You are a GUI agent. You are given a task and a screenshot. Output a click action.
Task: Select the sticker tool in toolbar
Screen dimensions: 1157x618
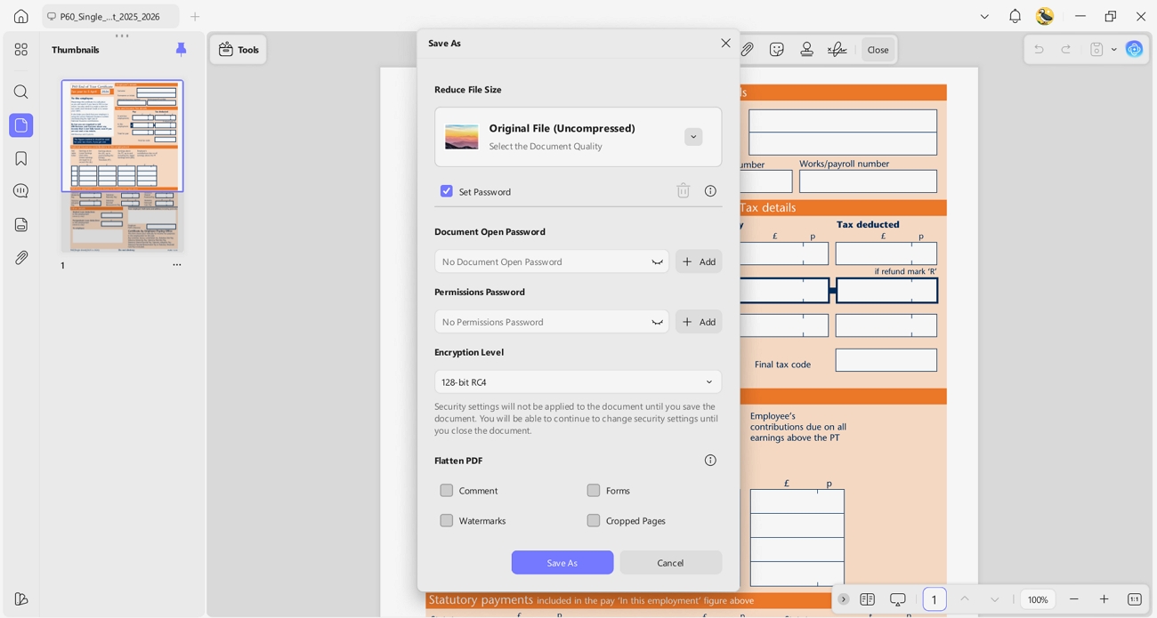click(777, 50)
